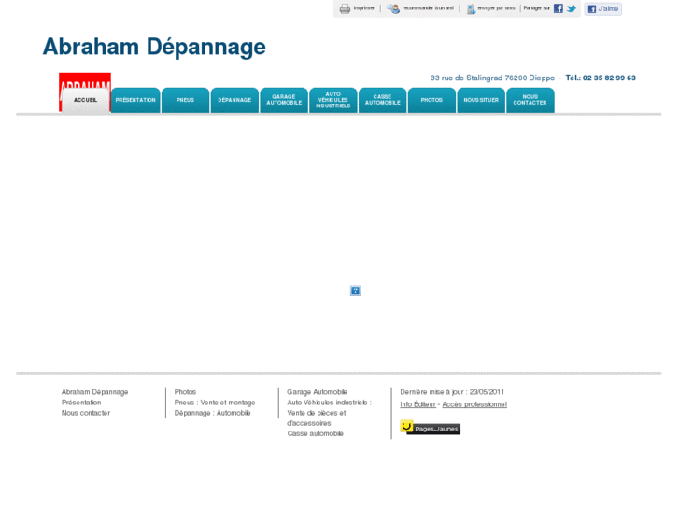Click the imprimer text link

[x=363, y=8]
